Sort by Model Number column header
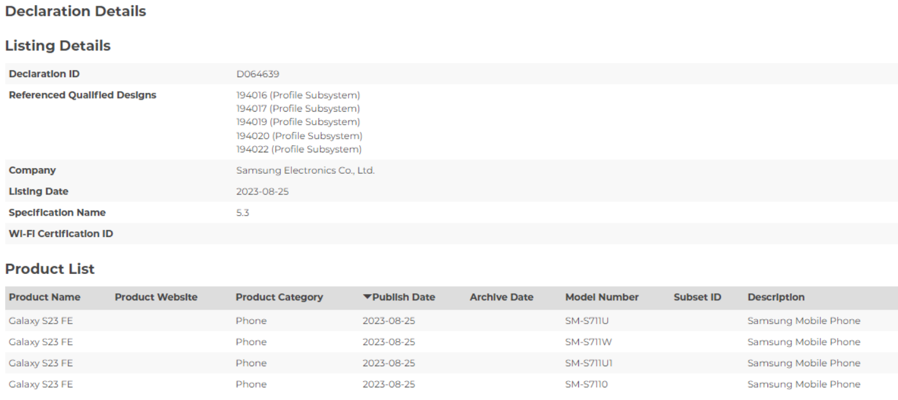 [602, 297]
